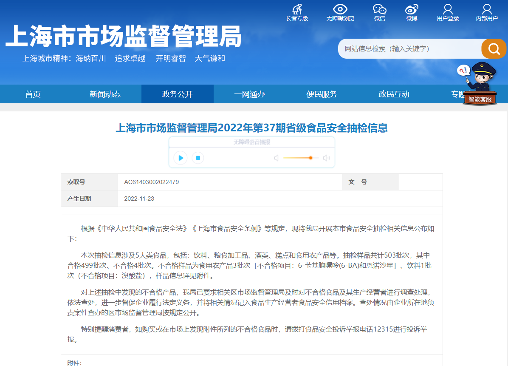Click the 内部用户 internal user icon

point(487,9)
